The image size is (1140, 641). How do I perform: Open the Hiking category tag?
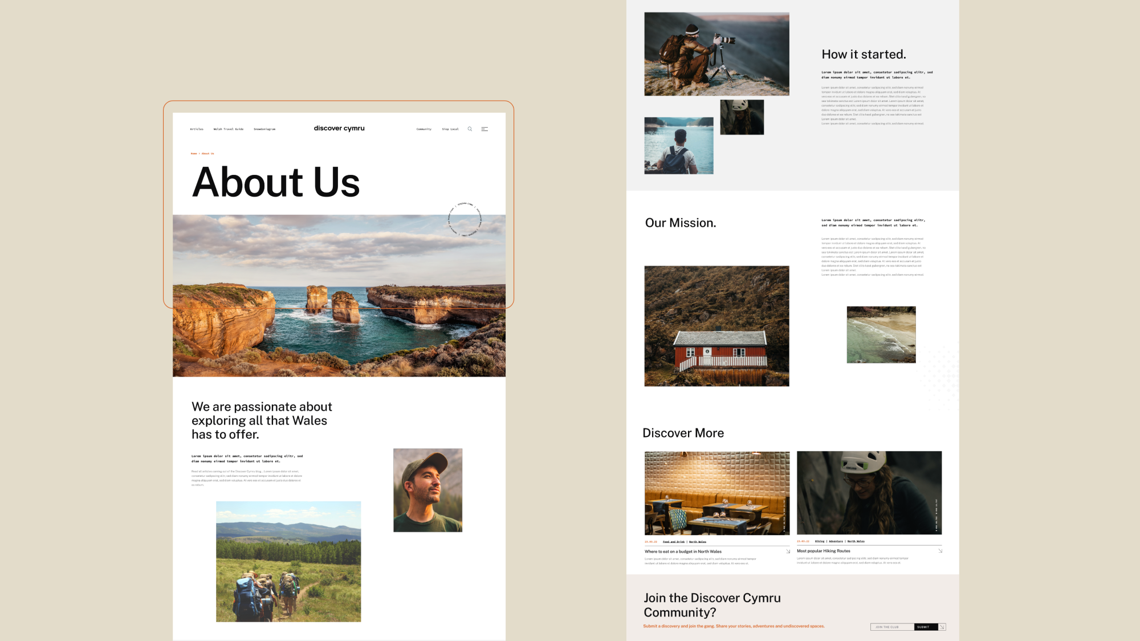[820, 541]
